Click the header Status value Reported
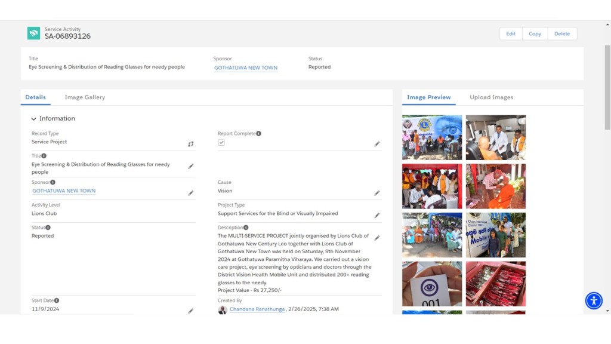The height and width of the screenshot is (344, 611). pos(320,67)
